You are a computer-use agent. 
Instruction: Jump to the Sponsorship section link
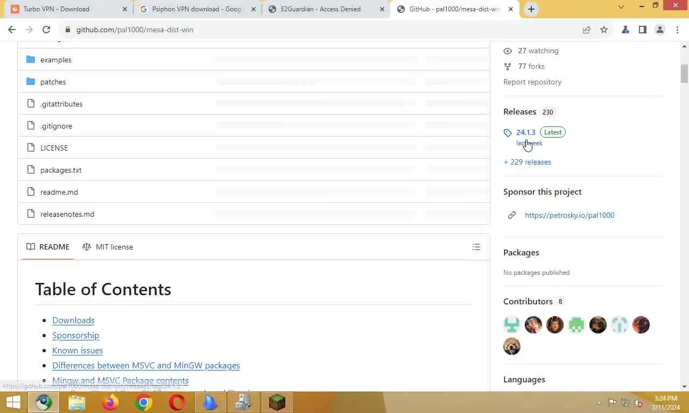coord(75,335)
